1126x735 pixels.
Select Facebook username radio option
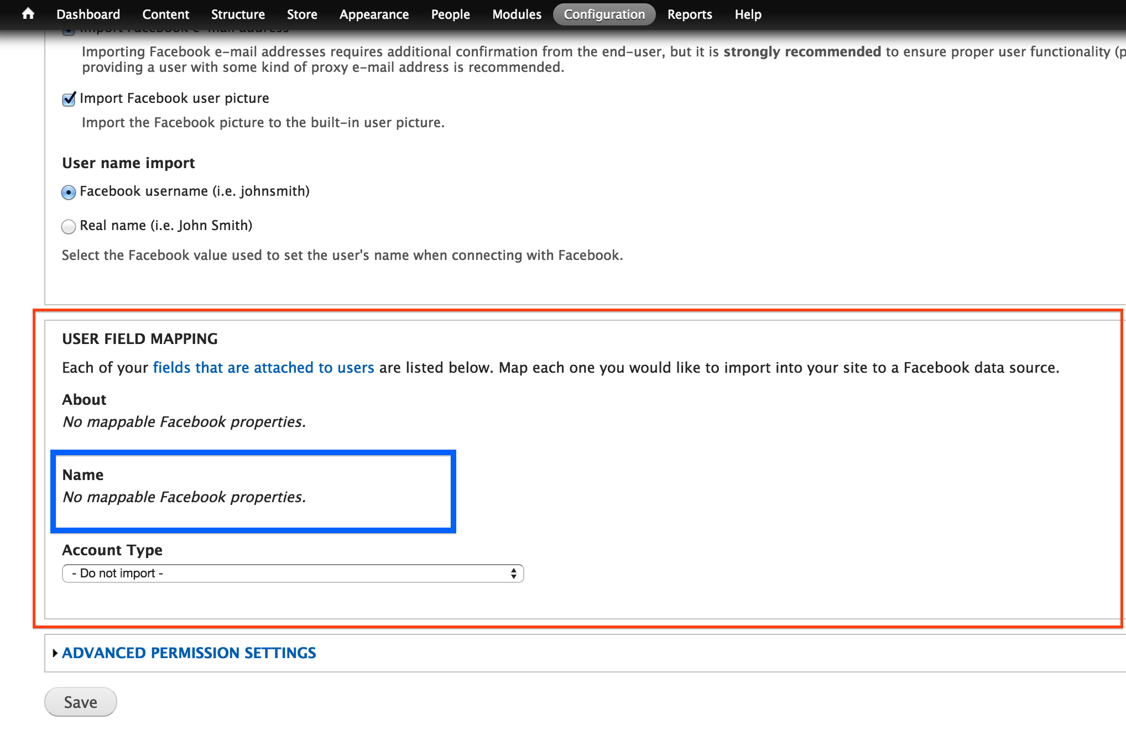(69, 192)
